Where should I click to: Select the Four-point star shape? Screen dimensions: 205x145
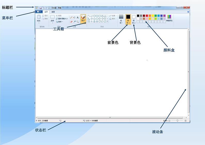point(91,21)
